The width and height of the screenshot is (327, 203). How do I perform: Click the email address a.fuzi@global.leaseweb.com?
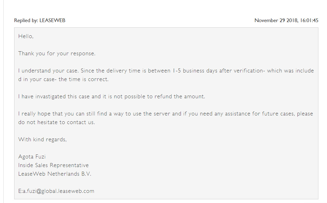click(x=58, y=191)
